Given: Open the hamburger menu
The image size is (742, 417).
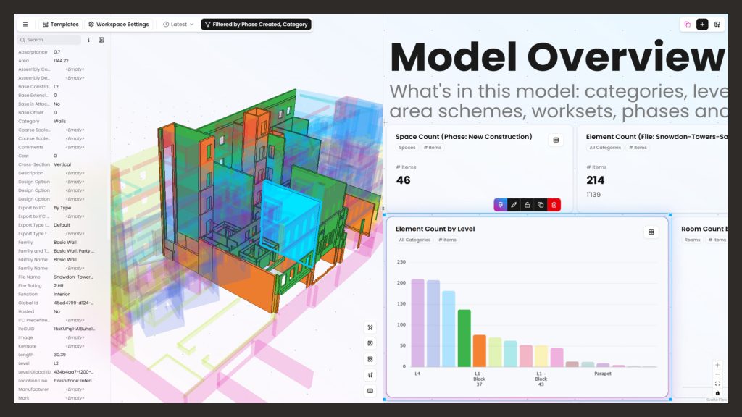Looking at the screenshot, I should click(x=25, y=25).
